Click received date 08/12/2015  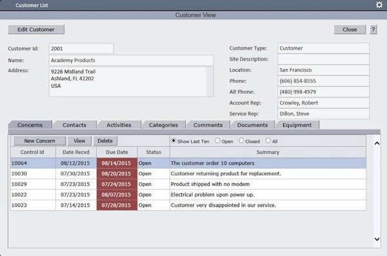tap(75, 163)
